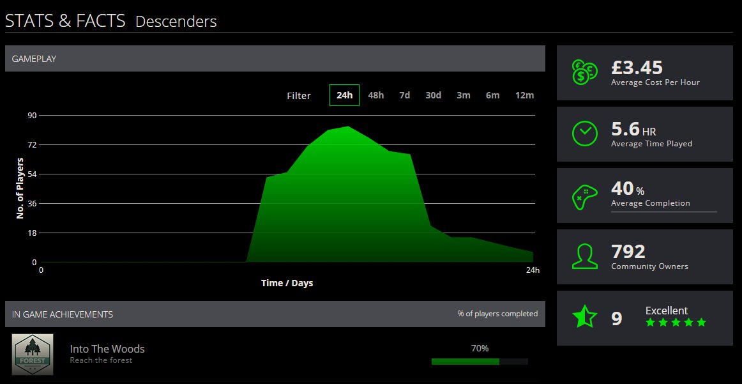Click the 40% completion value

pyautogui.click(x=628, y=188)
